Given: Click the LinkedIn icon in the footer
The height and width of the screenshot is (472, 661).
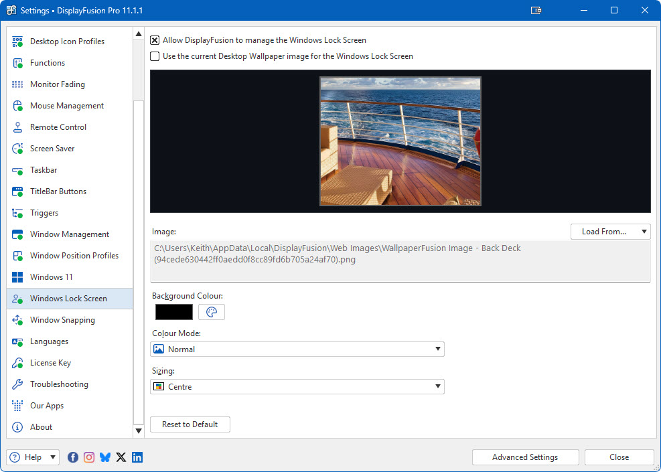Looking at the screenshot, I should click(137, 457).
